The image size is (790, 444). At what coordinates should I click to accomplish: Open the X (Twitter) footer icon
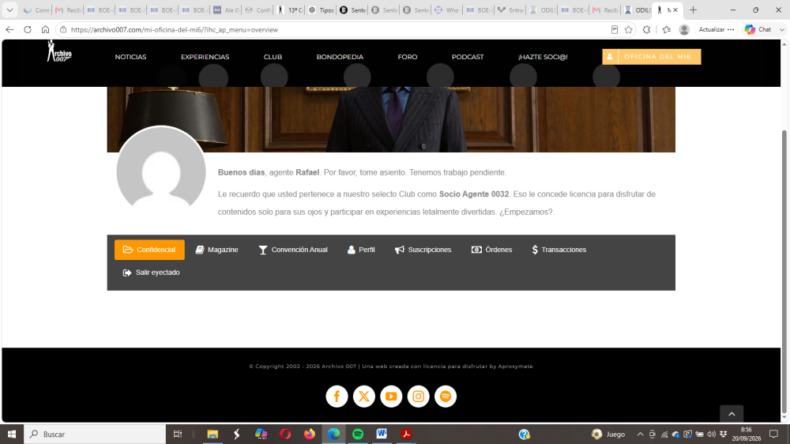(x=363, y=397)
